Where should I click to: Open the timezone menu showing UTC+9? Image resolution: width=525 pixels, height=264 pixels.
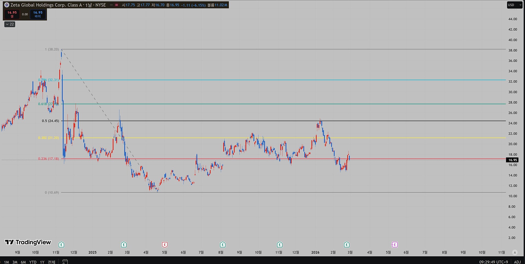click(494, 262)
